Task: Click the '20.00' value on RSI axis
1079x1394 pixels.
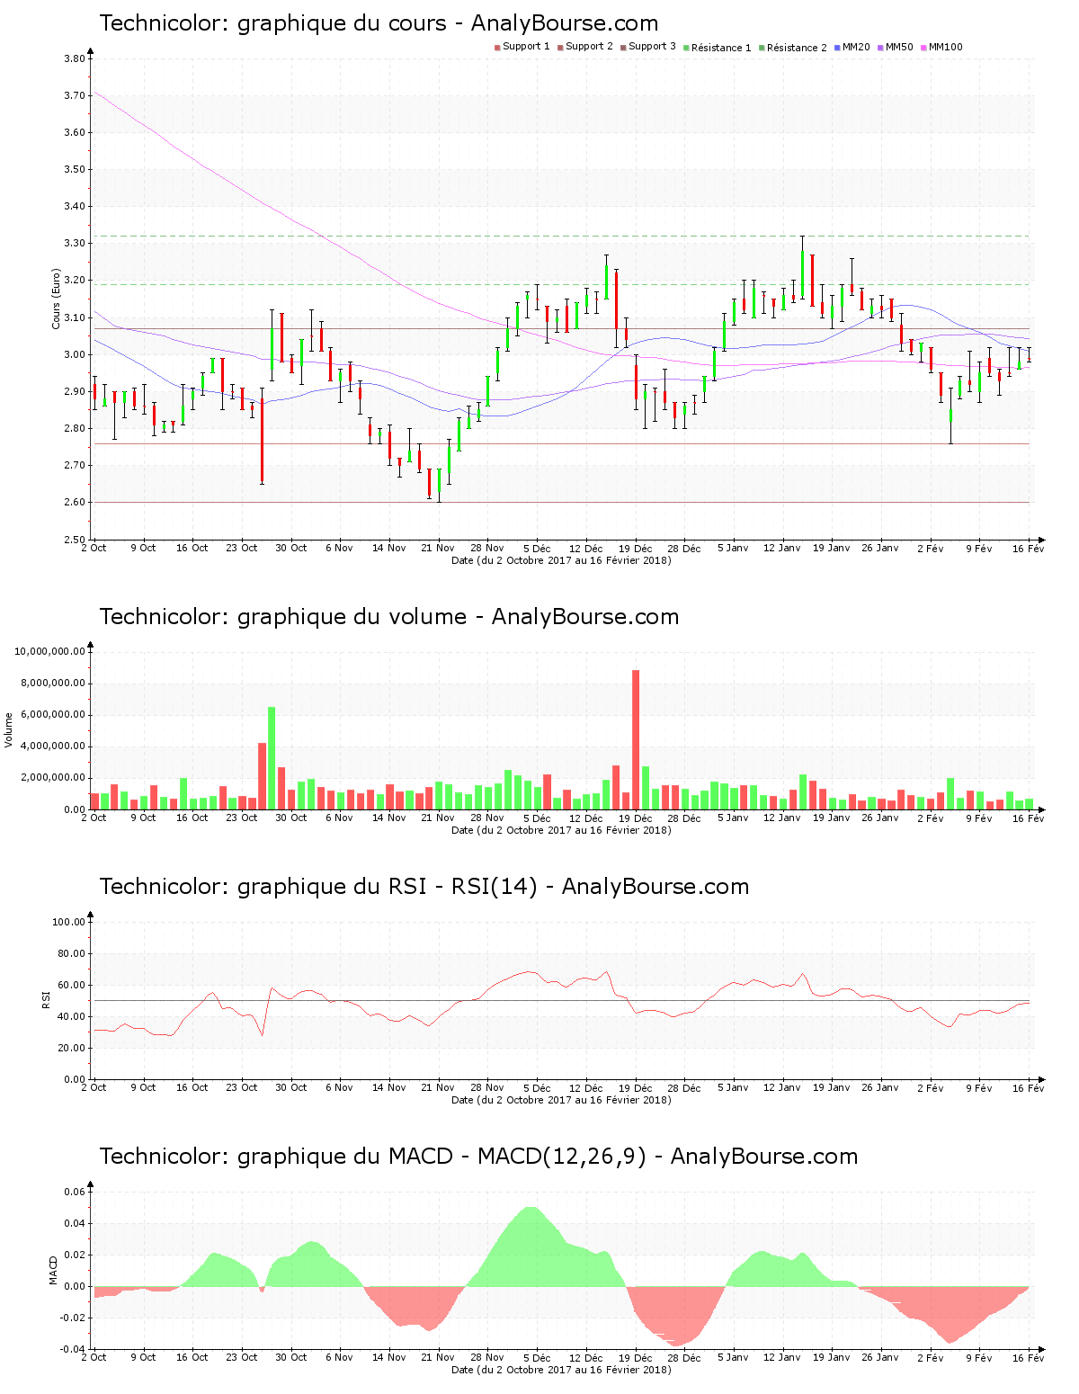Action: pyautogui.click(x=72, y=1048)
